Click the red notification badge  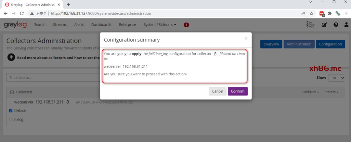tap(186, 25)
